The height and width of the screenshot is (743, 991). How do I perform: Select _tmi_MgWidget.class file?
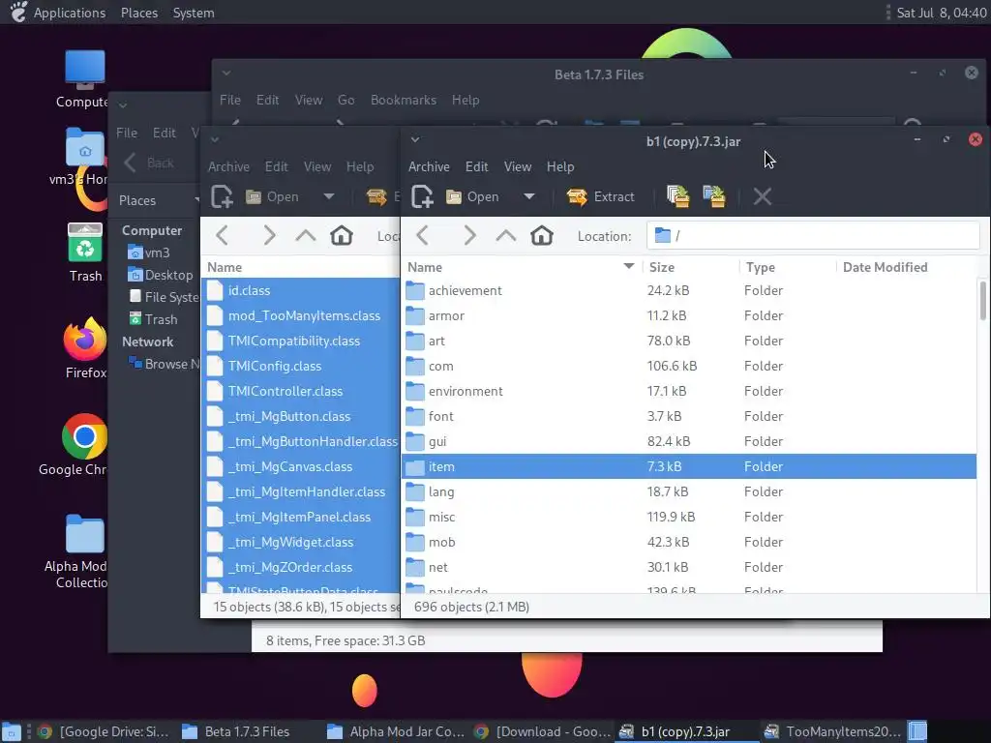point(301,542)
